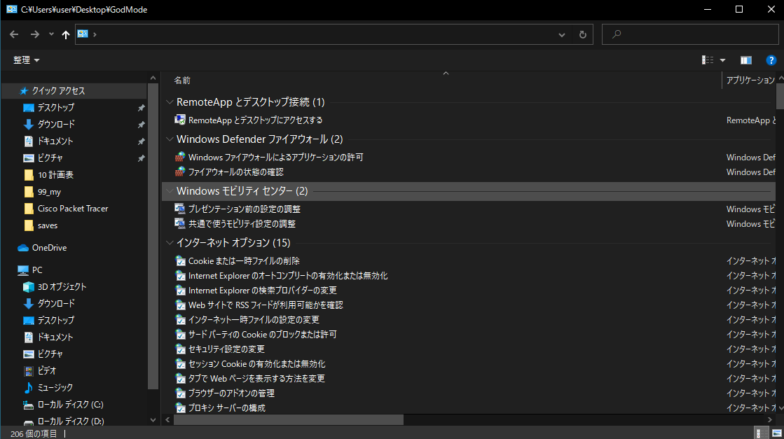Click Cookie または一時ファイルの削除 icon
The image size is (784, 439).
(180, 260)
